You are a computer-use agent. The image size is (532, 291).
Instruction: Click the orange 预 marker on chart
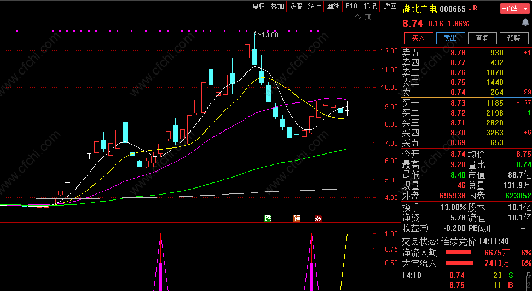pos(297,218)
